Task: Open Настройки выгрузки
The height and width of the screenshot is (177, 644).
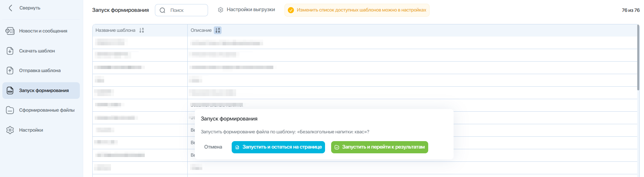Action: point(246,10)
